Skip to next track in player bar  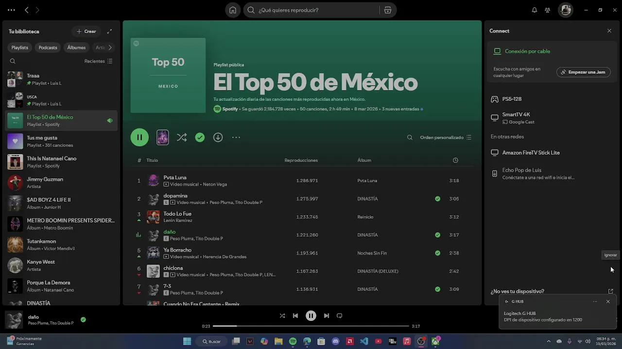click(x=327, y=316)
